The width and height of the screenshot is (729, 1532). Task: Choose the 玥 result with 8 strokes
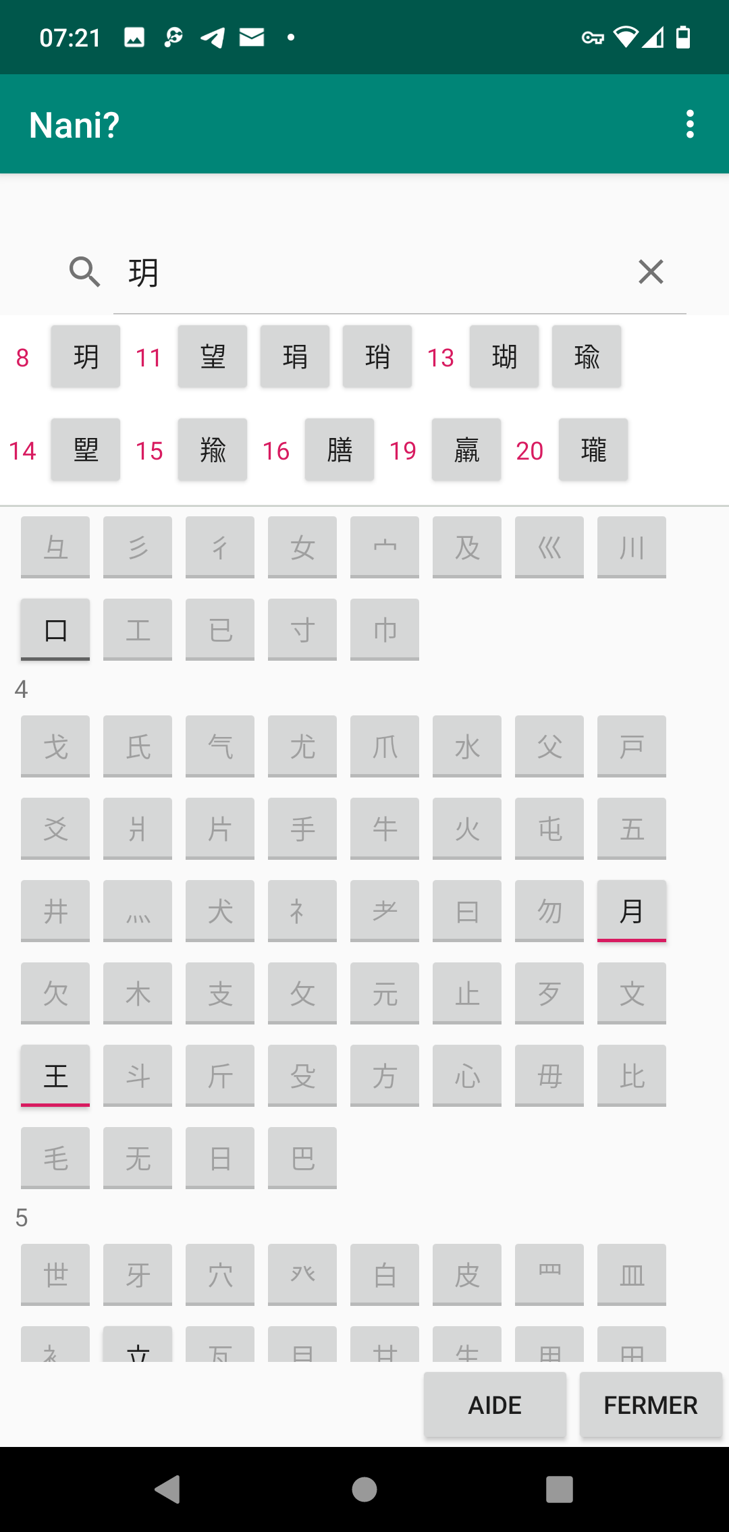(86, 356)
